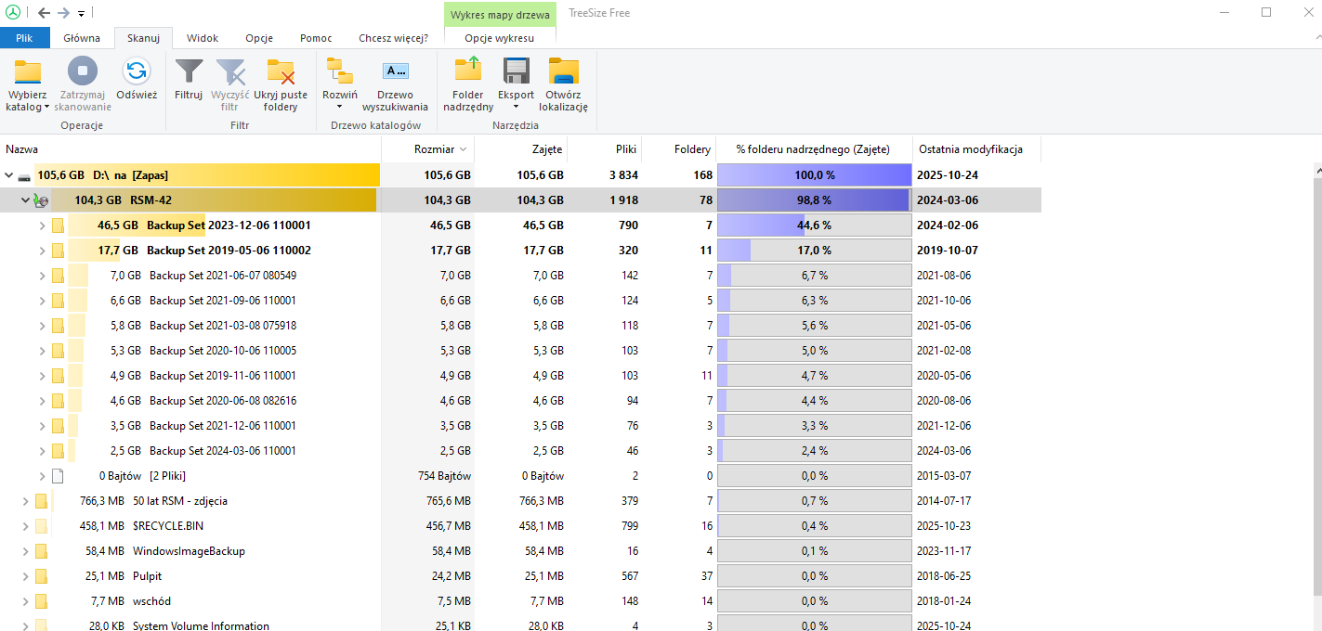Select the Backup Set 2020-10-06 110005 row
The height and width of the screenshot is (631, 1322).
pos(520,350)
